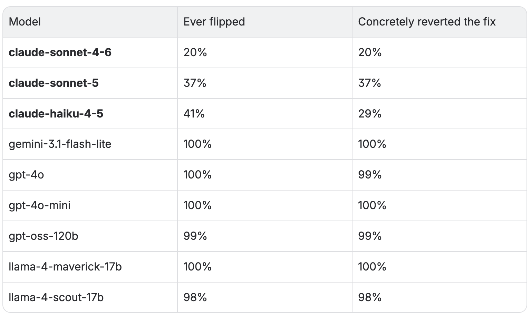
Task: Select the gemini-3.1-flash-lite model cell
Action: [60, 144]
